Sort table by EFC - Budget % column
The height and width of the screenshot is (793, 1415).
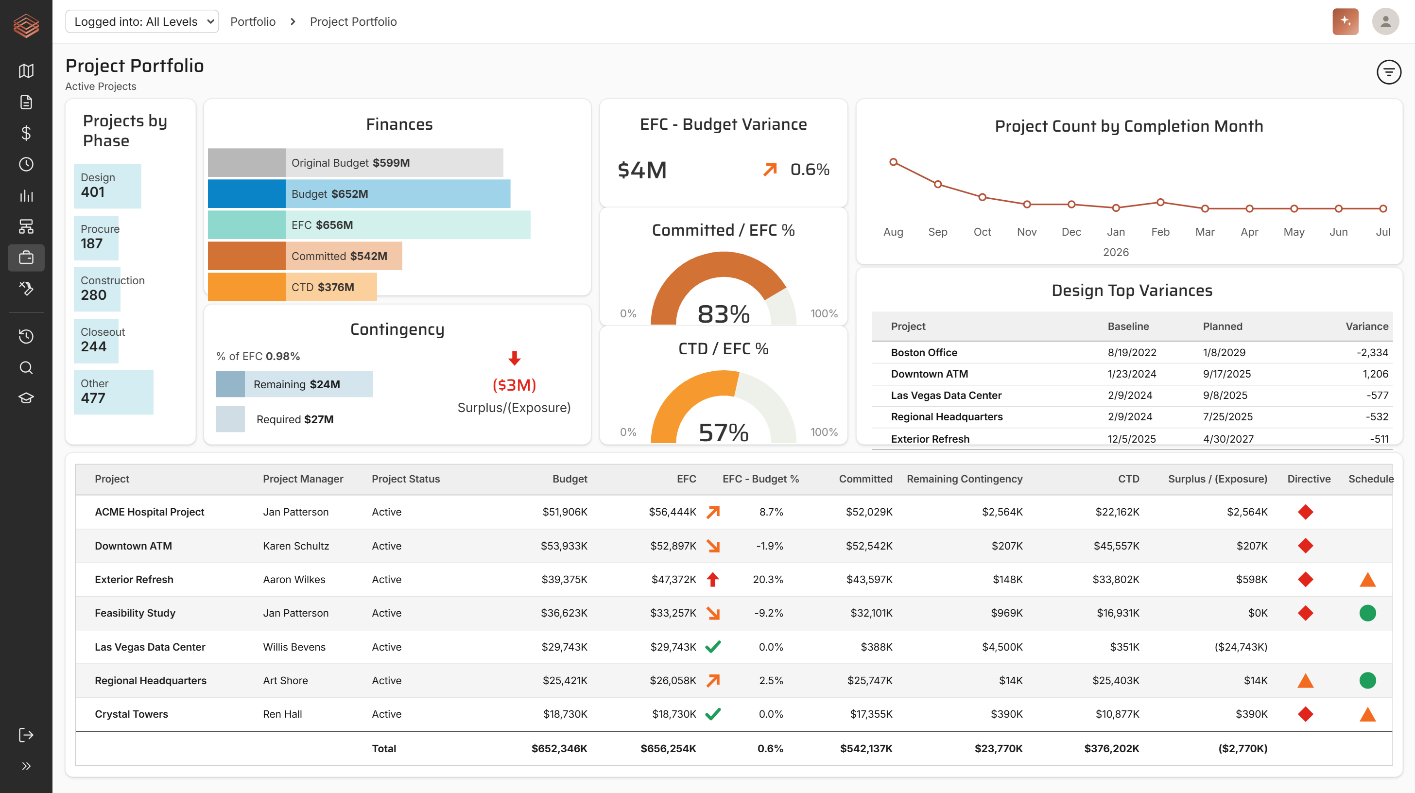pos(761,479)
